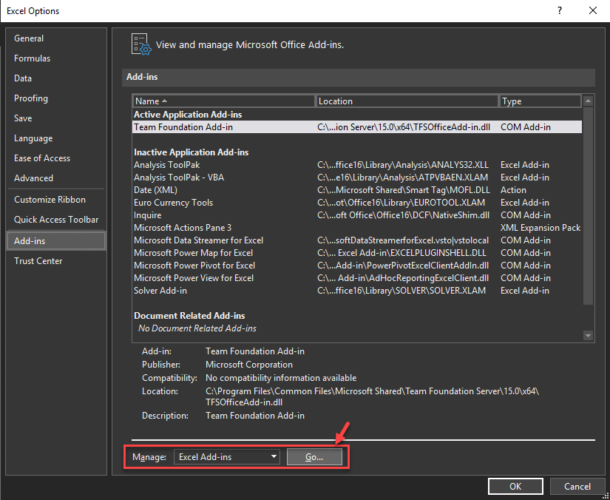Click scrollbar up arrow in add-ins list
The height and width of the screenshot is (500, 610).
point(588,101)
